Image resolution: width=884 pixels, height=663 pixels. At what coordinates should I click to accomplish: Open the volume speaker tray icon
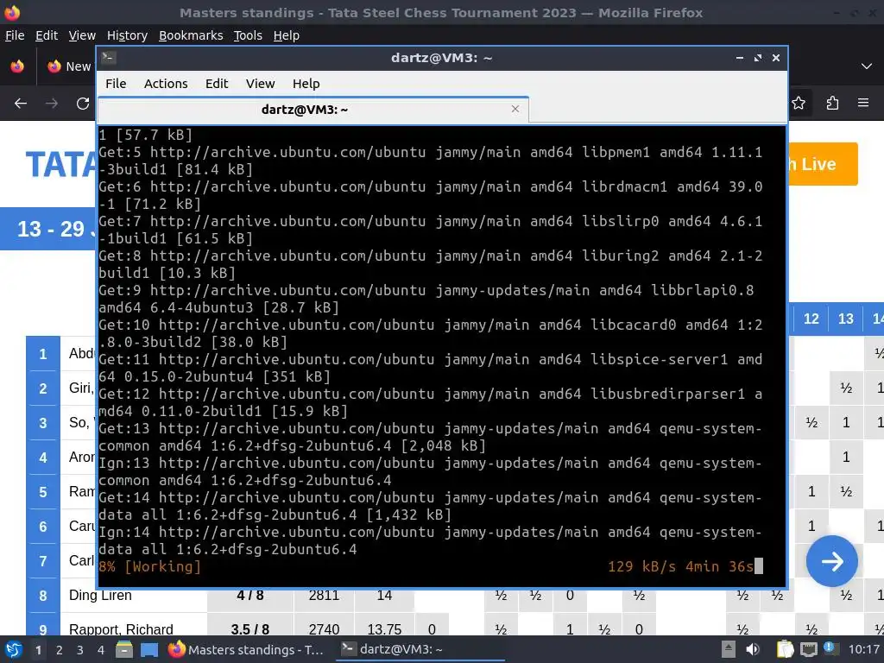point(752,649)
